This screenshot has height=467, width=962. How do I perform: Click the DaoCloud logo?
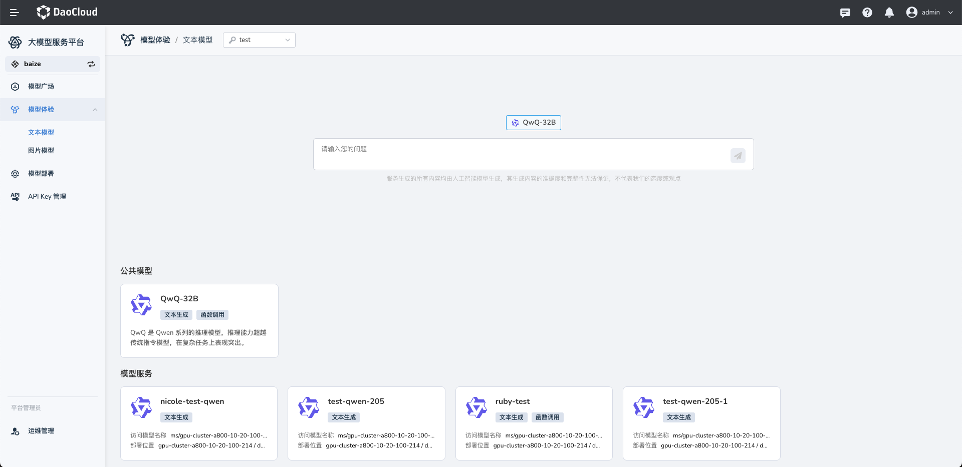tap(67, 12)
